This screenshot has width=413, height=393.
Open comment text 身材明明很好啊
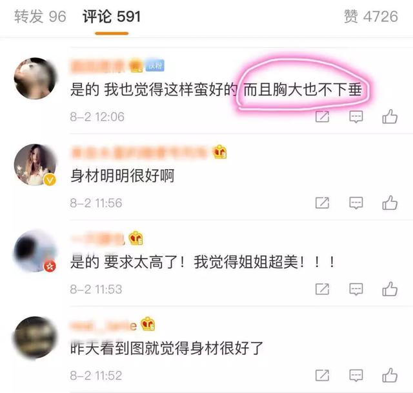click(x=123, y=176)
